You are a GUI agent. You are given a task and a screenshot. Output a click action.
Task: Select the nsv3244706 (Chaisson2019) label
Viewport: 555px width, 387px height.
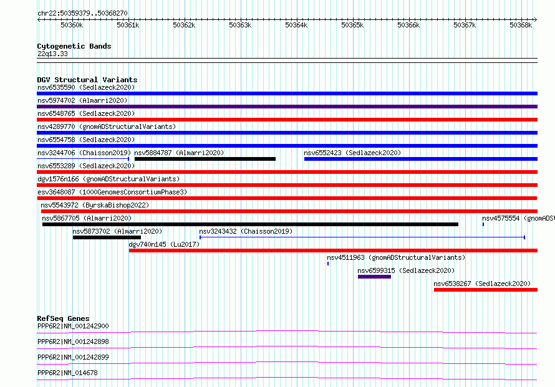pyautogui.click(x=84, y=153)
